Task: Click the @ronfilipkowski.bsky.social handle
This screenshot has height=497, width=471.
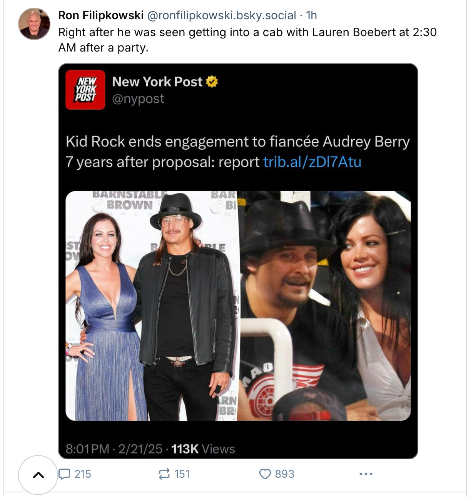Action: click(x=222, y=15)
